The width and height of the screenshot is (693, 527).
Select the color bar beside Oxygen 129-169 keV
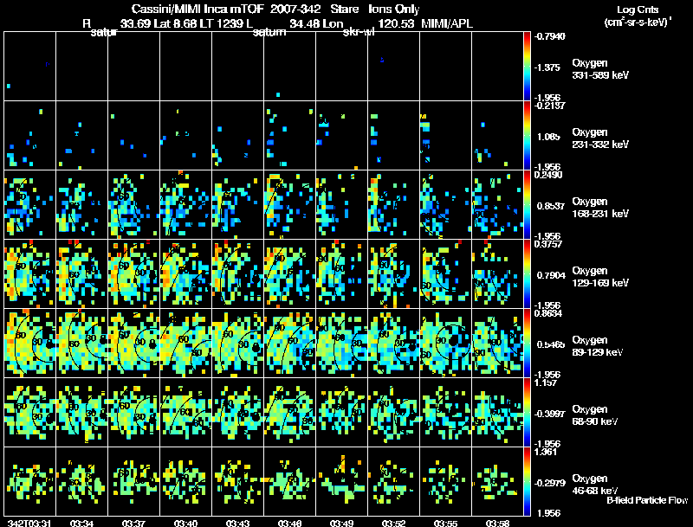[x=527, y=274]
